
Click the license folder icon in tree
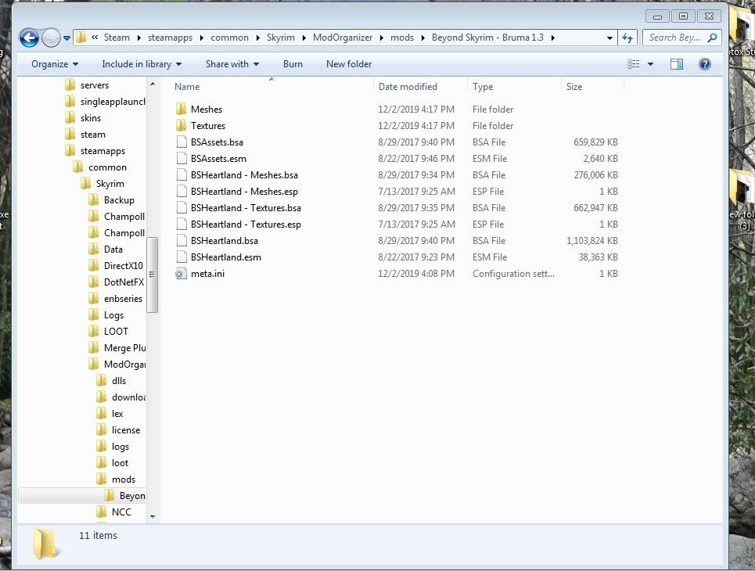(x=102, y=429)
